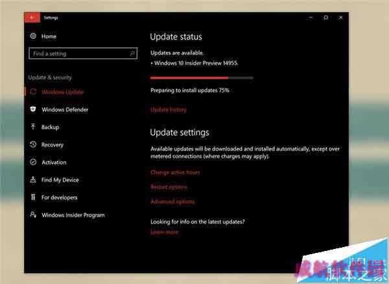Click the Recovery clock icon
The height and width of the screenshot is (284, 389).
33,145
